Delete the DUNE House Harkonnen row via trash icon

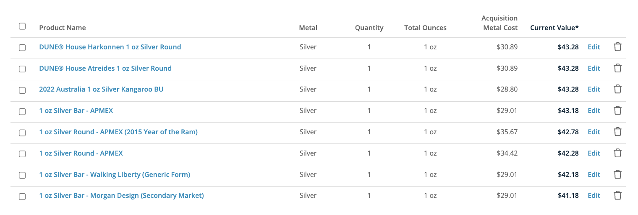(x=617, y=47)
